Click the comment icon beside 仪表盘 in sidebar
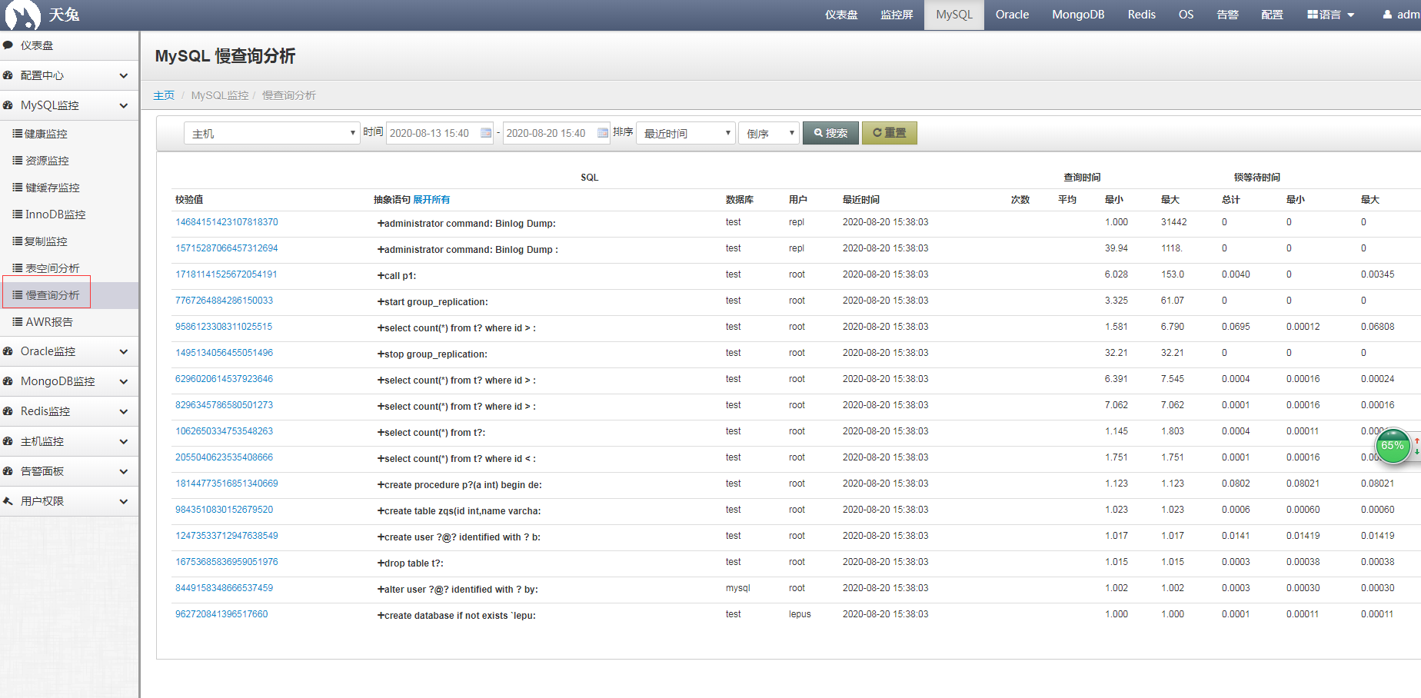Viewport: 1421px width, 698px height. point(8,45)
